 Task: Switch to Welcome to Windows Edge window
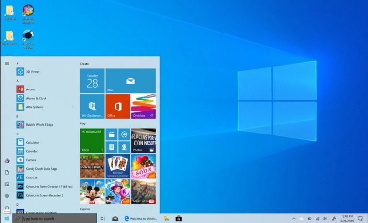tap(140, 219)
